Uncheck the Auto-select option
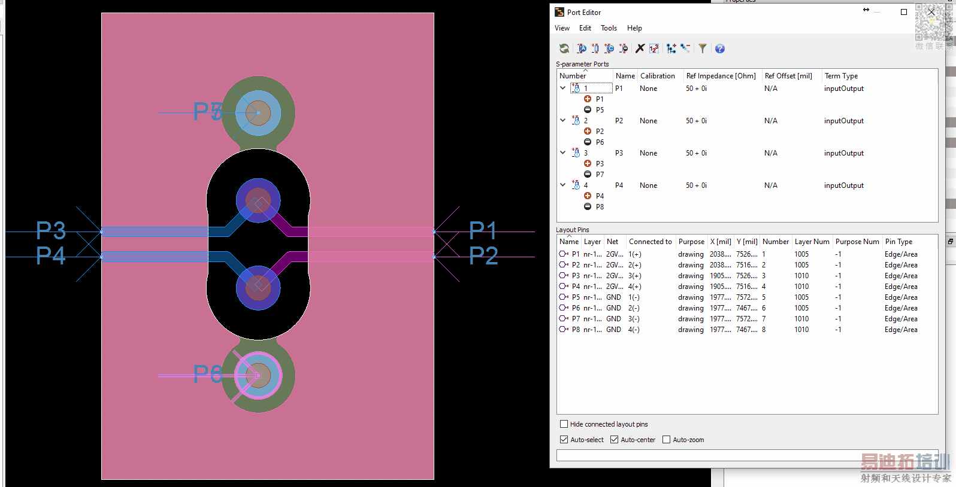Screen dimensions: 956x487 coord(564,440)
